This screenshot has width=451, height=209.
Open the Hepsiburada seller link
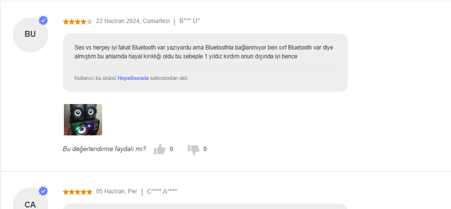pos(133,78)
